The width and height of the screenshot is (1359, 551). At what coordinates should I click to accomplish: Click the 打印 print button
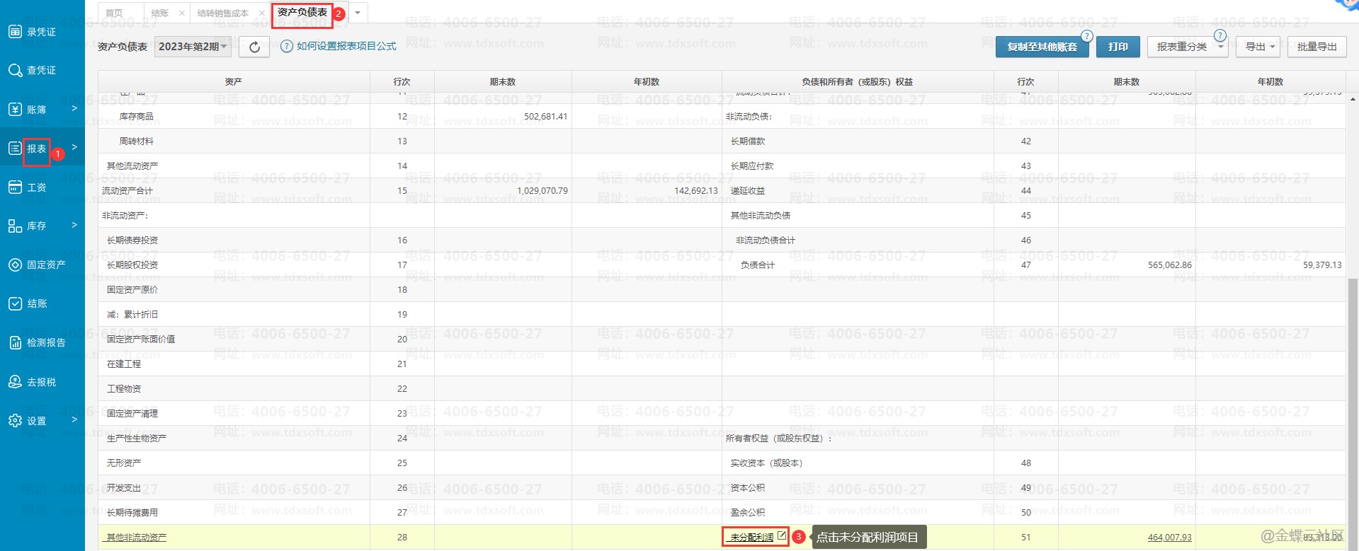(1118, 47)
